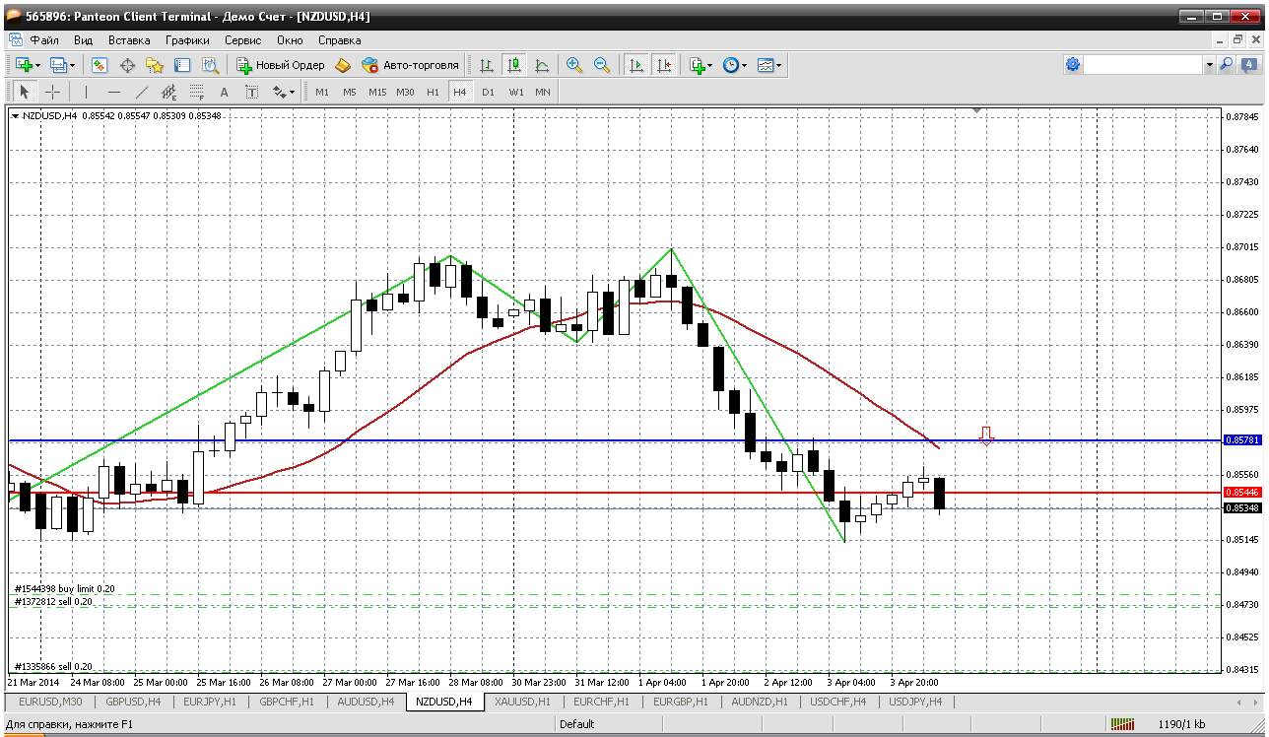Set timeframe to M5
The image size is (1269, 737).
pyautogui.click(x=350, y=92)
